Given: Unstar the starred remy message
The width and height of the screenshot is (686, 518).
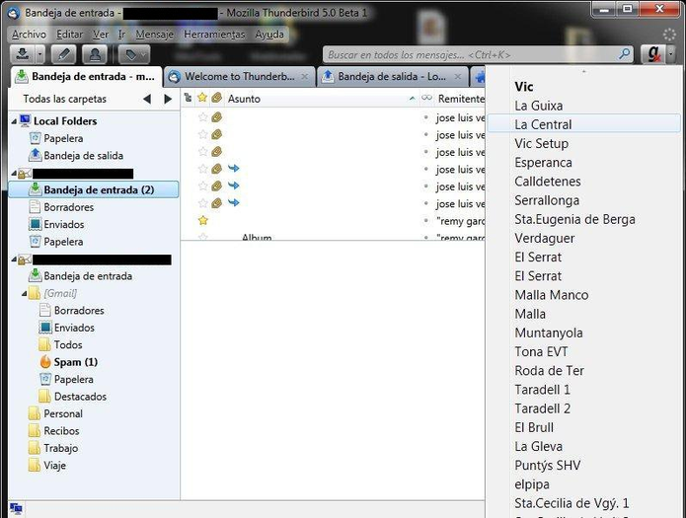Looking at the screenshot, I should 202,220.
